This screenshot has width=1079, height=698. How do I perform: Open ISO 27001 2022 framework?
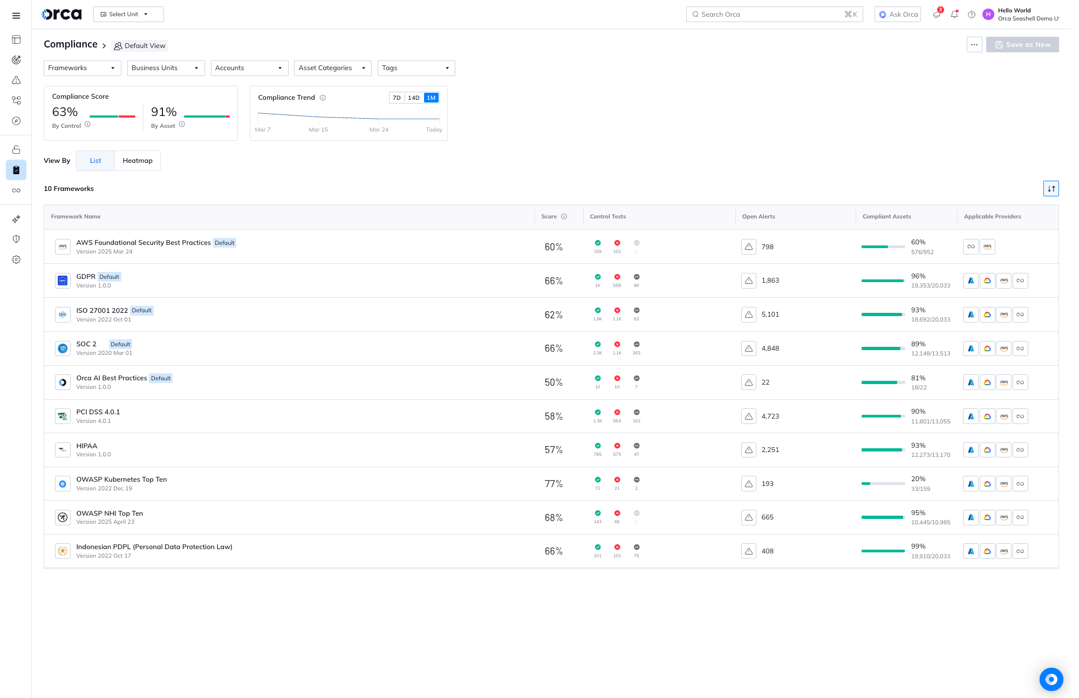(x=102, y=311)
